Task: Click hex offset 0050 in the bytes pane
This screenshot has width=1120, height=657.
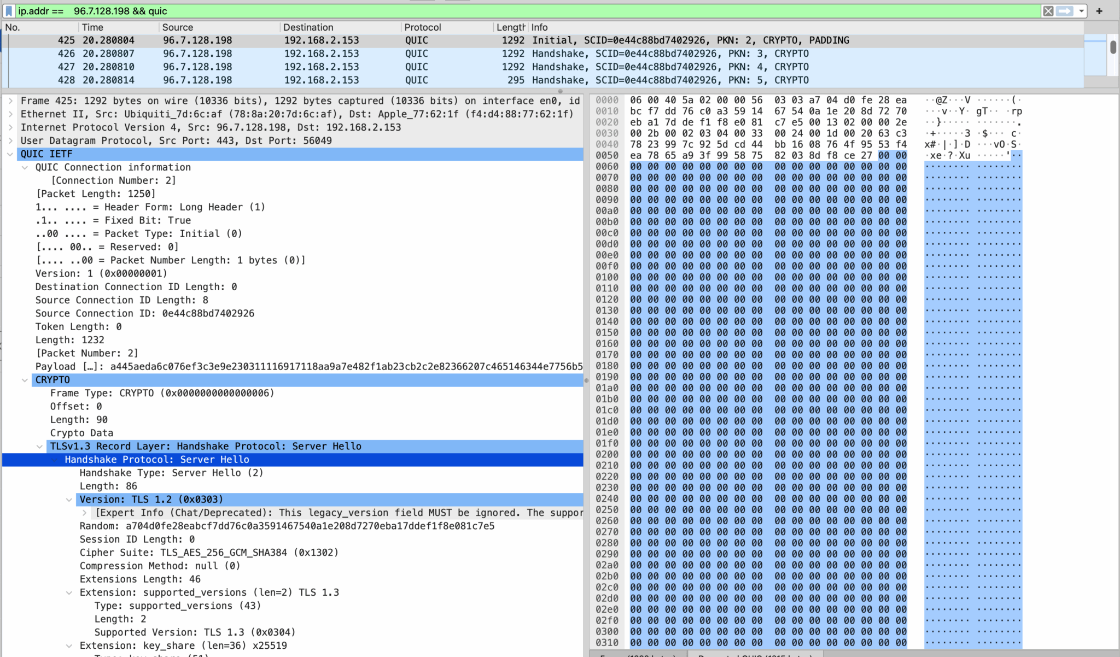Action: pyautogui.click(x=607, y=155)
